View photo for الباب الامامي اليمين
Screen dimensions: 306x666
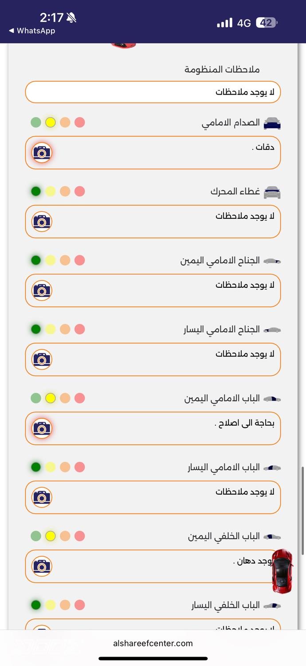tap(42, 428)
